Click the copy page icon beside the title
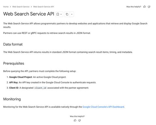 (67, 14)
